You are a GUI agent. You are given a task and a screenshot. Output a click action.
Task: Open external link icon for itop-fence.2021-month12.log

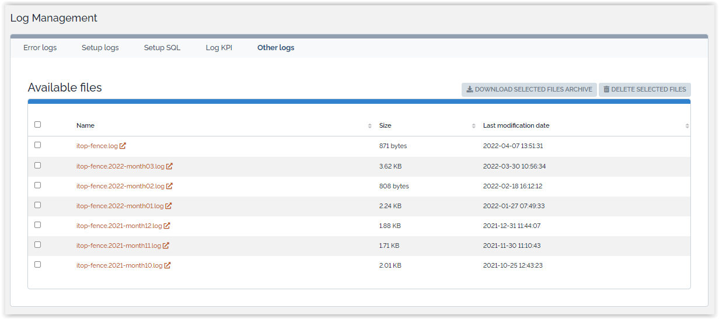pos(167,226)
